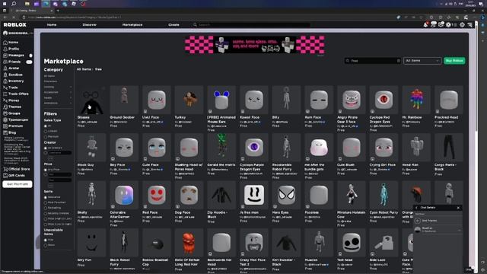Open the Turkey item link
Viewport: 487px width, 274px height.
[180, 117]
